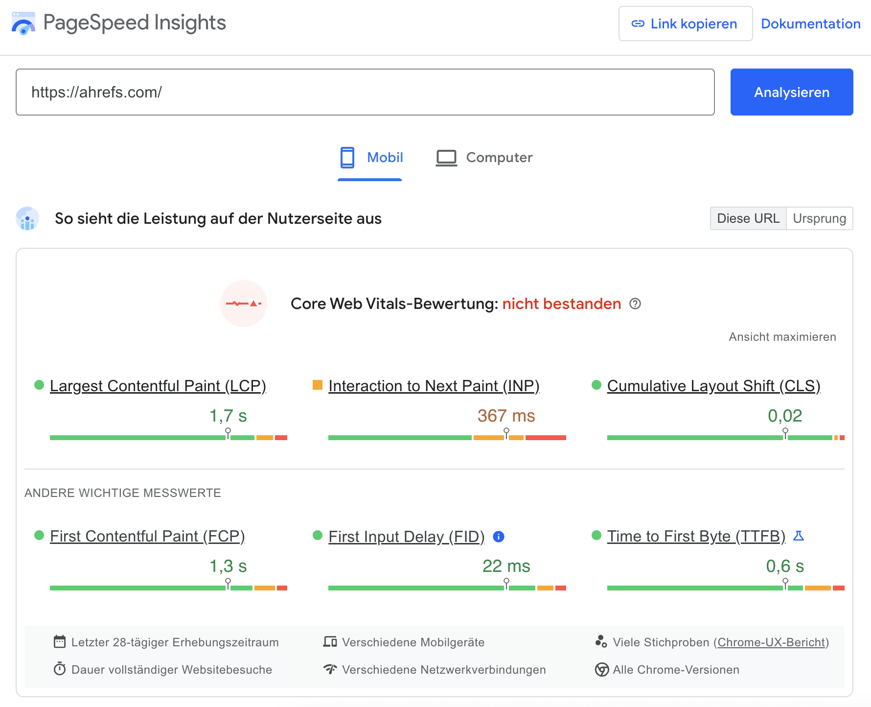Screen dimensions: 871x707
Task: Open Time to First Byte (TTFB) link
Action: click(x=696, y=536)
